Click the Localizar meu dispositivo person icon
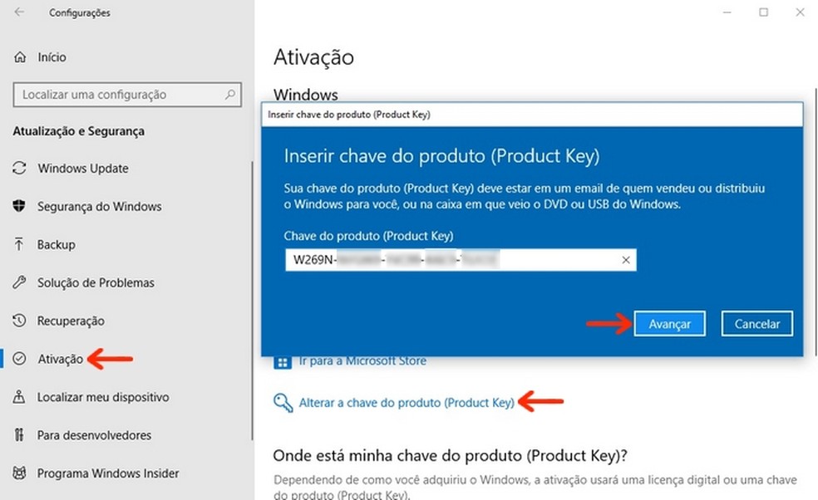Screen dimensions: 818x500 tap(20, 398)
